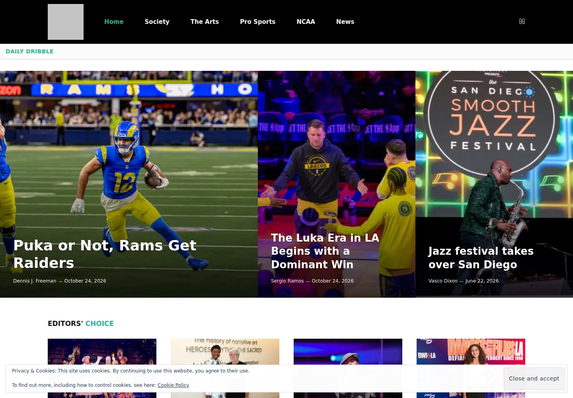The width and height of the screenshot is (573, 398).
Task: Open the colorful stage show thumbnail
Action: (x=102, y=352)
